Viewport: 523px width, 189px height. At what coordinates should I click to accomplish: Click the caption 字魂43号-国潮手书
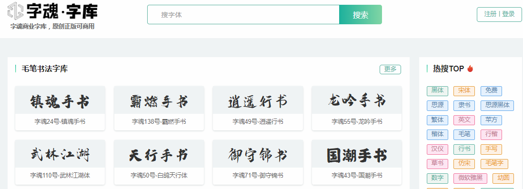(357, 175)
